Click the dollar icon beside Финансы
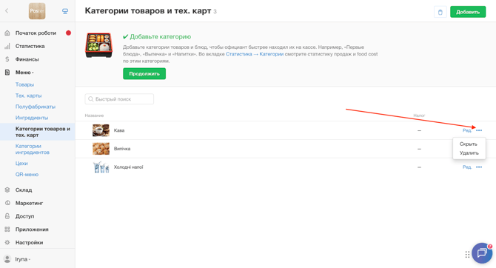Viewport: 496px width, 268px height. (x=7, y=59)
